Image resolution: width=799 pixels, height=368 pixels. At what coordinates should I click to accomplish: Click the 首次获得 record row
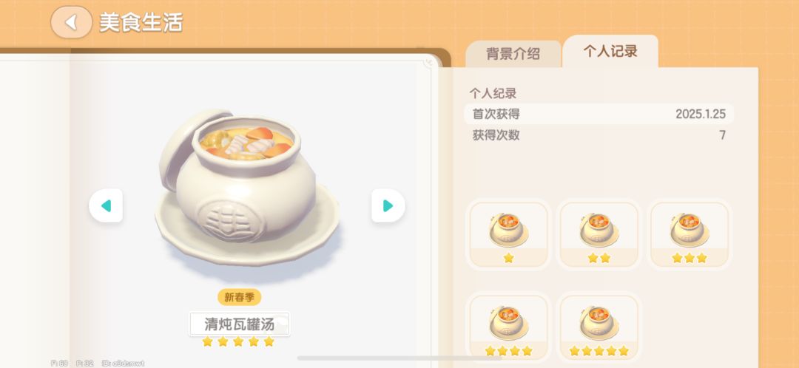point(599,114)
